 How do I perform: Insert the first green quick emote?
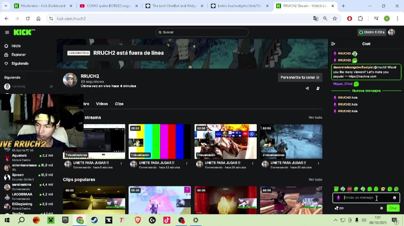point(336,189)
